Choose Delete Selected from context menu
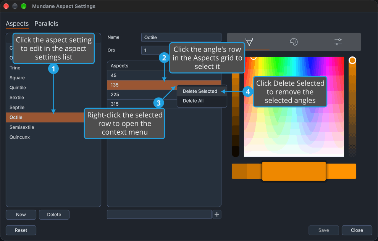This screenshot has height=241, width=378. 200,91
